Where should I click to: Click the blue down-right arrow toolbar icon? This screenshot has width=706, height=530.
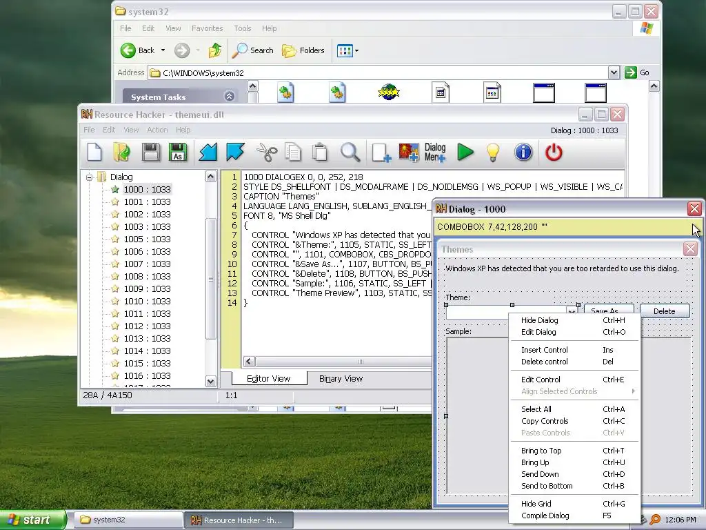[236, 153]
